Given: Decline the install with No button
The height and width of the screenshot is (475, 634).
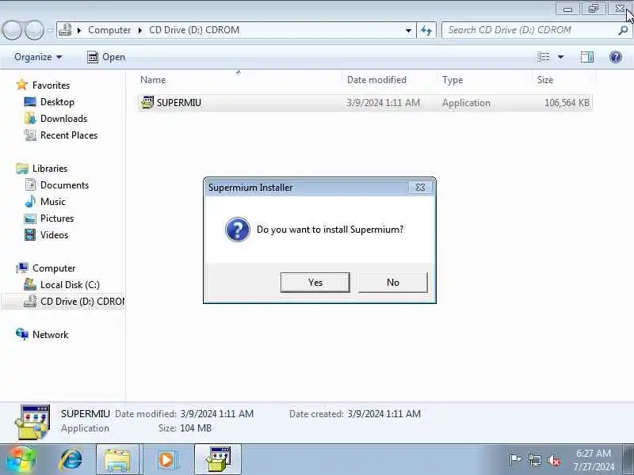Looking at the screenshot, I should [392, 282].
